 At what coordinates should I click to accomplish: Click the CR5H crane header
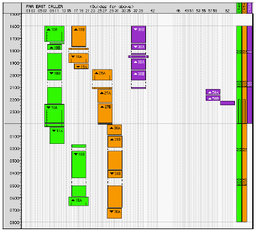pyautogui.click(x=244, y=8)
